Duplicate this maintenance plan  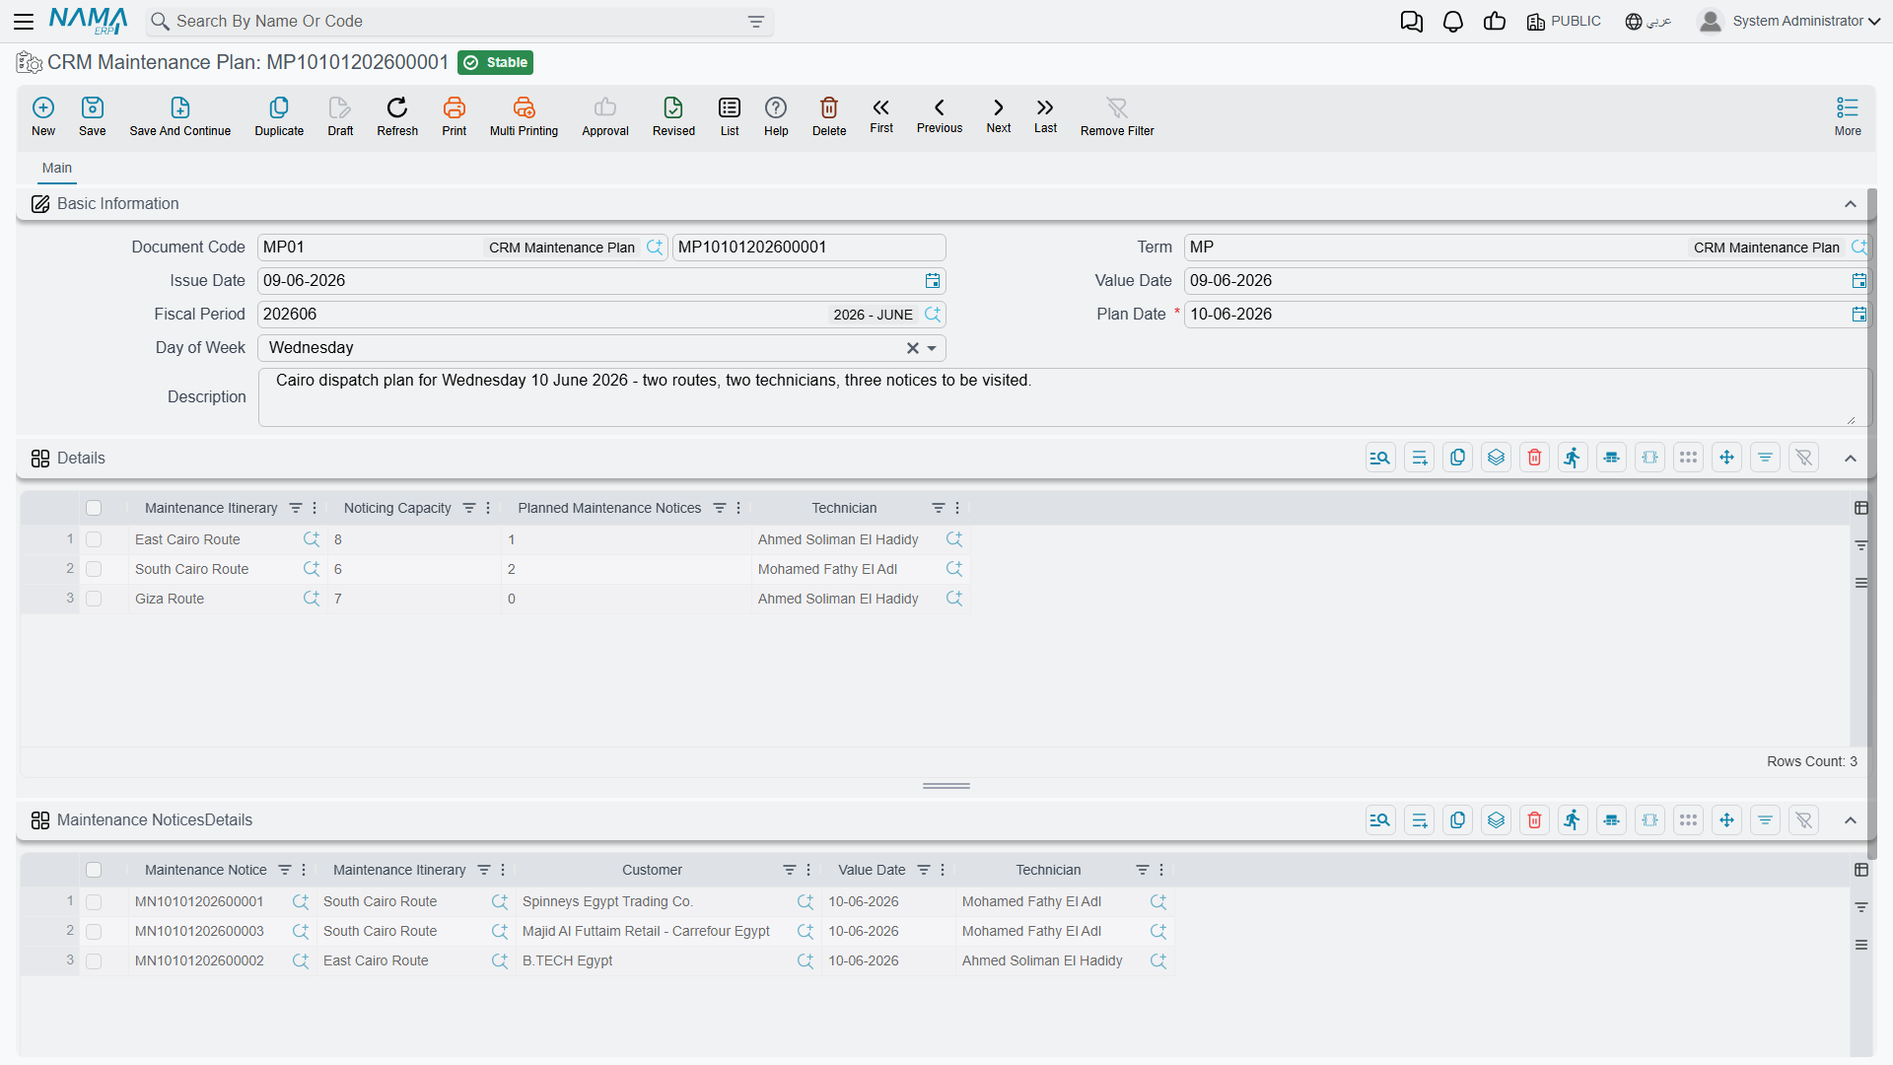[279, 115]
